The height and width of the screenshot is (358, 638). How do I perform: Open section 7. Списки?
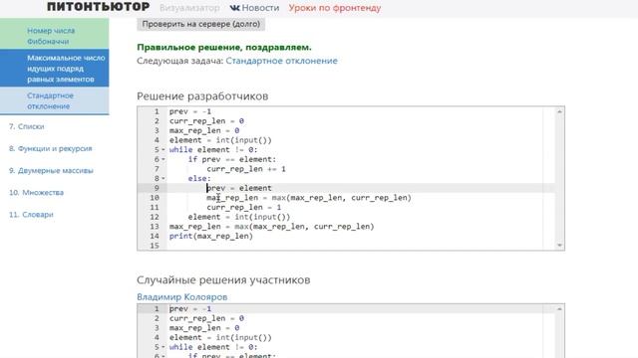27,126
